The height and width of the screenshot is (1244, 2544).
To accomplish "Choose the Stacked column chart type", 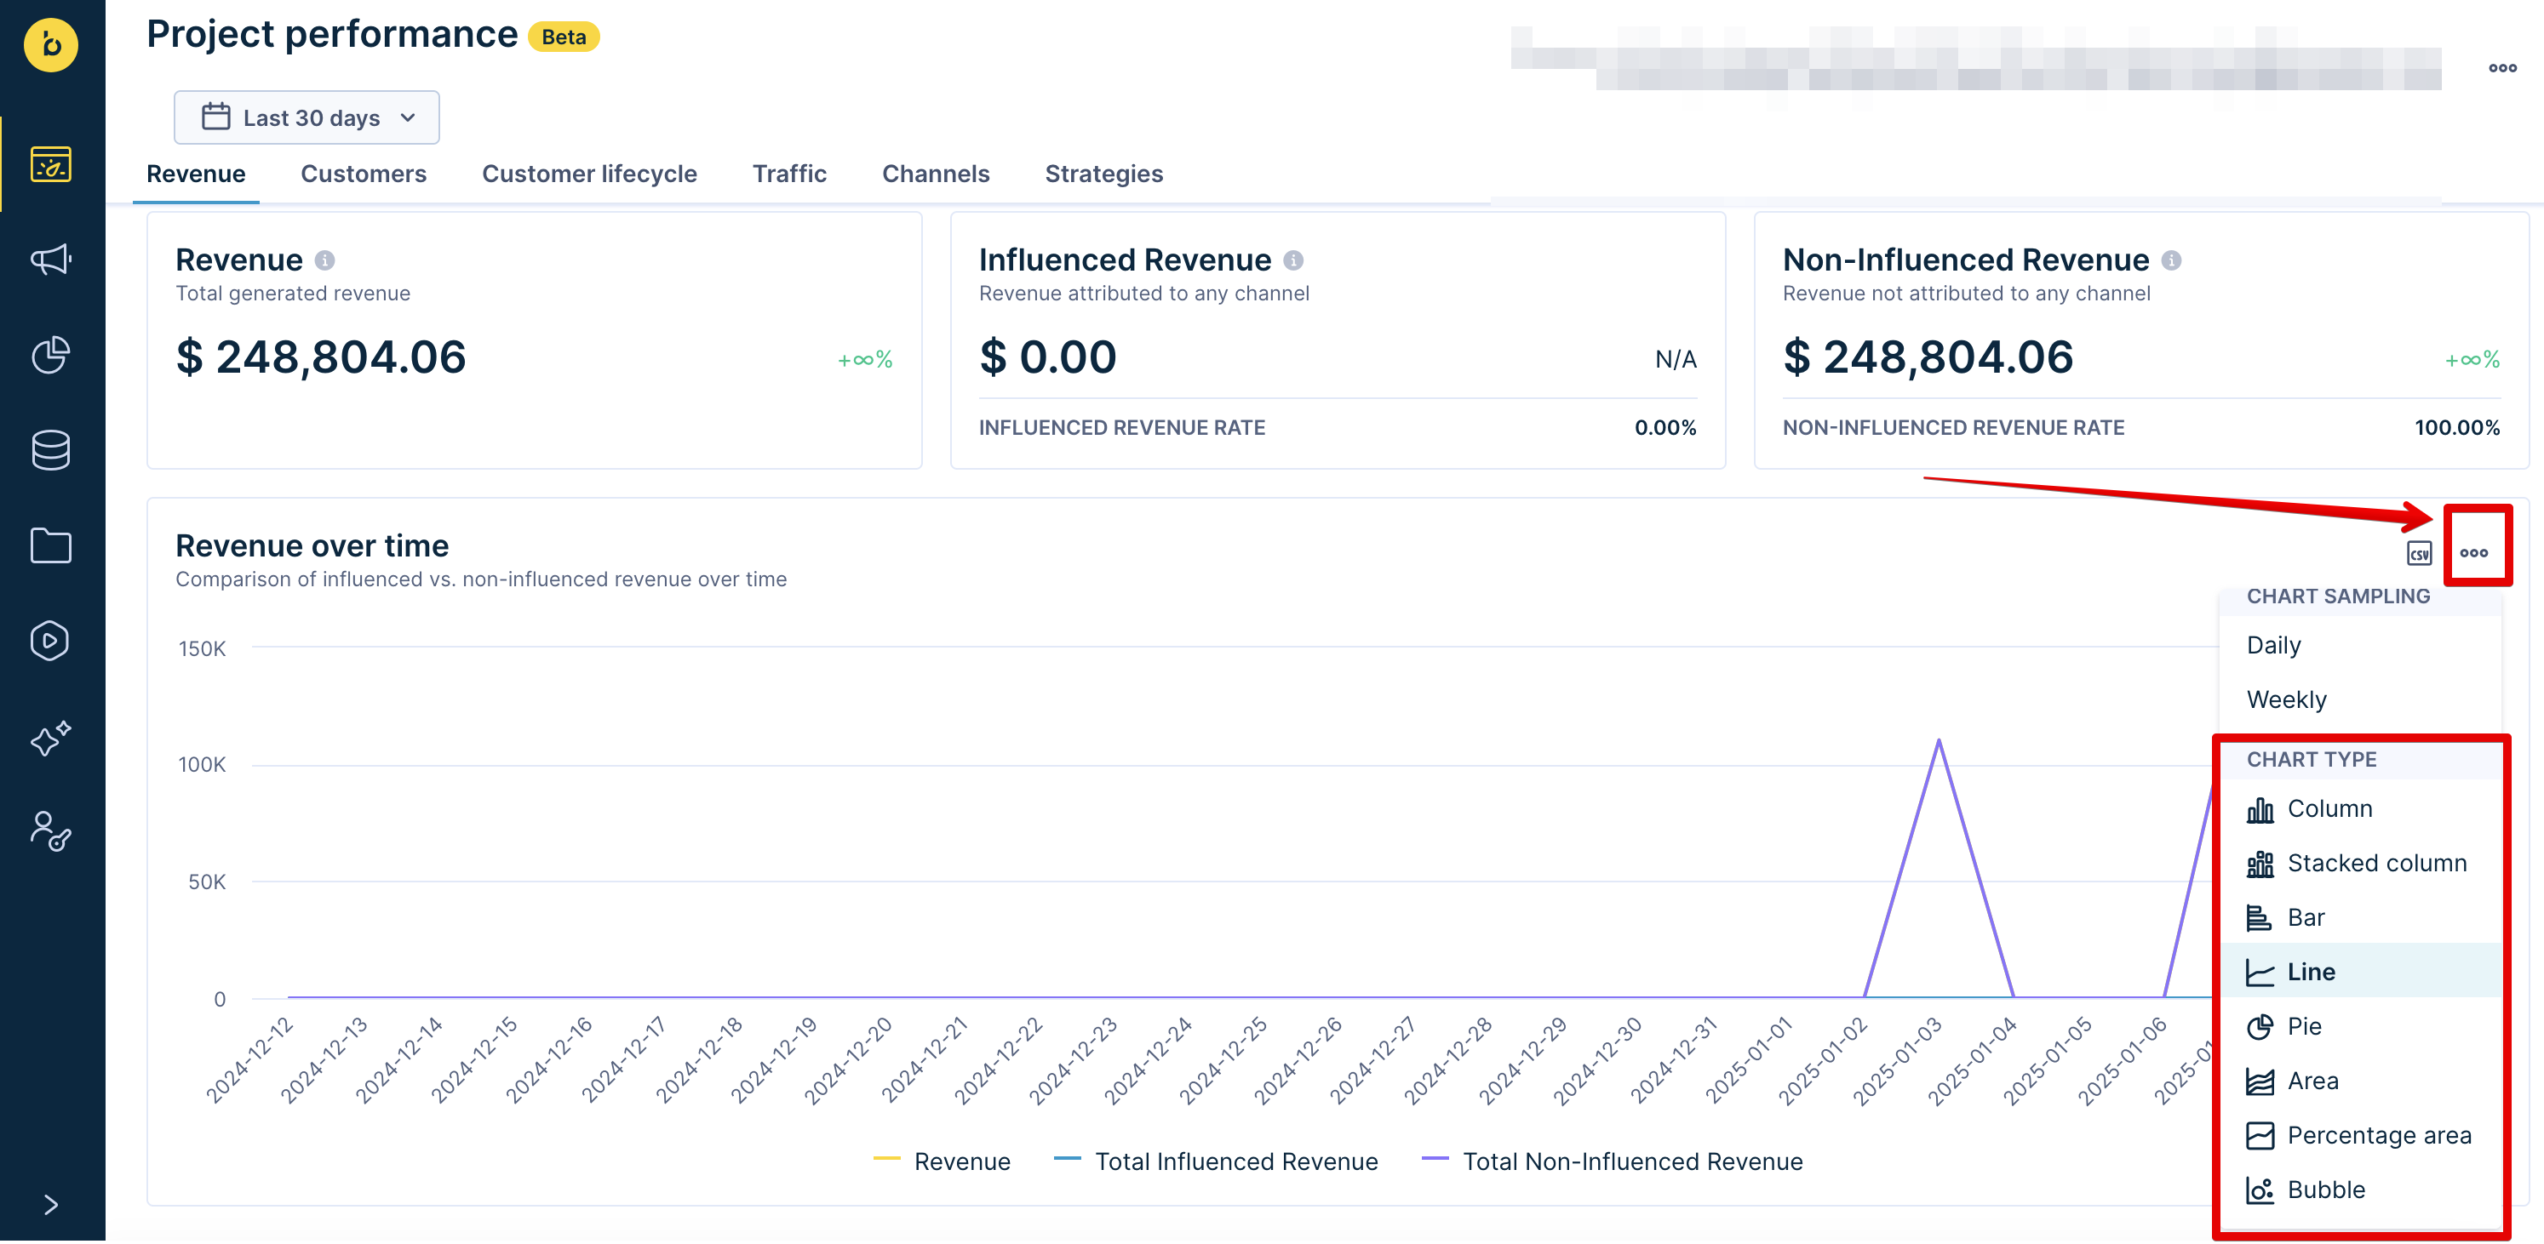I will [2359, 864].
